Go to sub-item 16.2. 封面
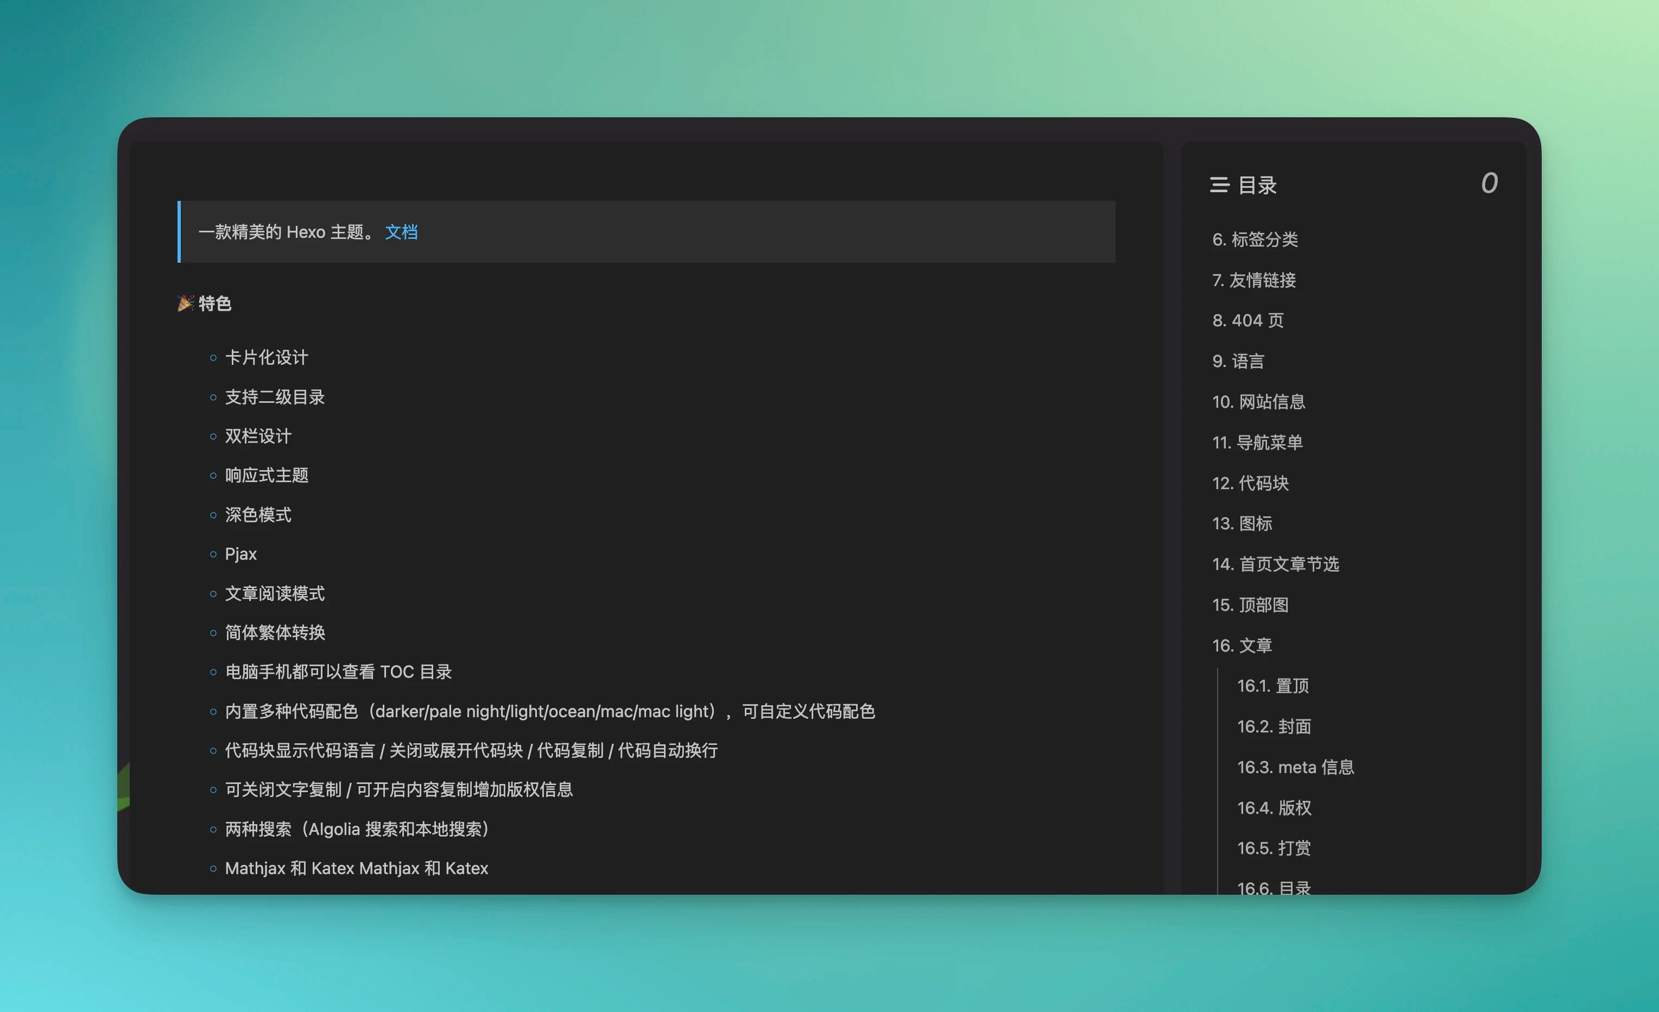The image size is (1659, 1012). [1274, 726]
